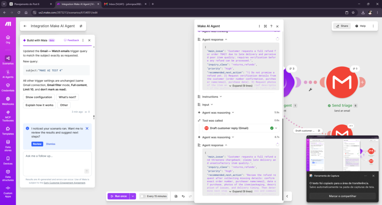Open Run once dropdown arrow
382x205 pixels.
pos(133,196)
